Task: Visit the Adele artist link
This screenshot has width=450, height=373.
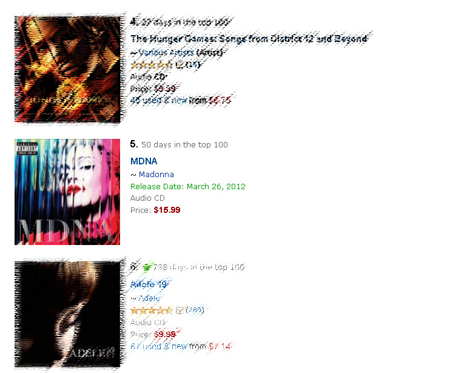Action: pyautogui.click(x=149, y=298)
